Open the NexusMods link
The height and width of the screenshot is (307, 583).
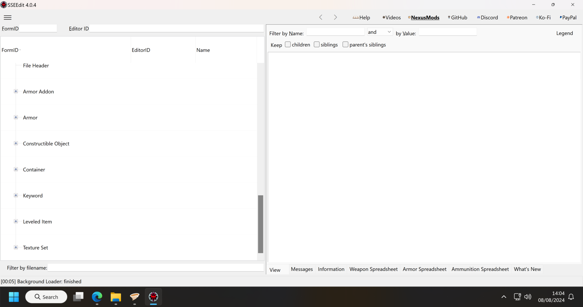424,18
